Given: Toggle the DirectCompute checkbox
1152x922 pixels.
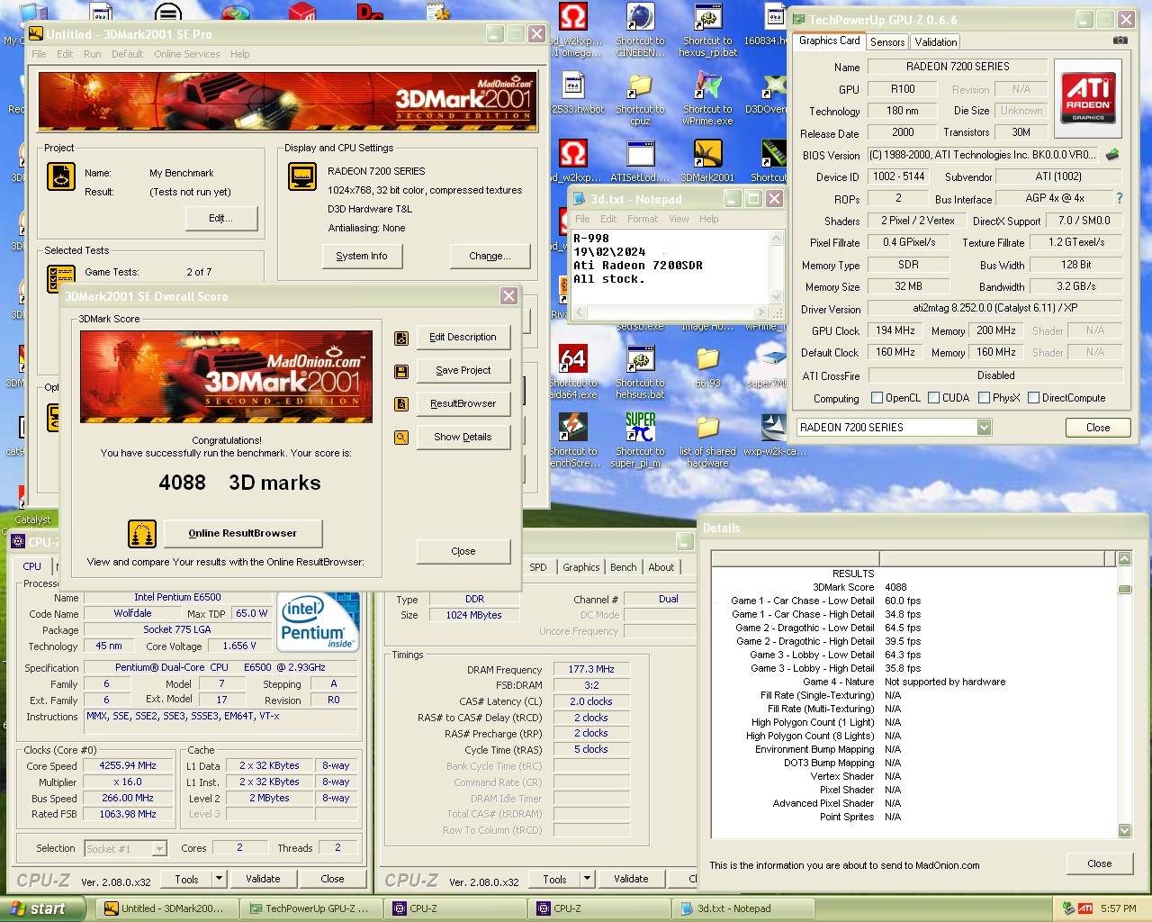Looking at the screenshot, I should [1033, 397].
